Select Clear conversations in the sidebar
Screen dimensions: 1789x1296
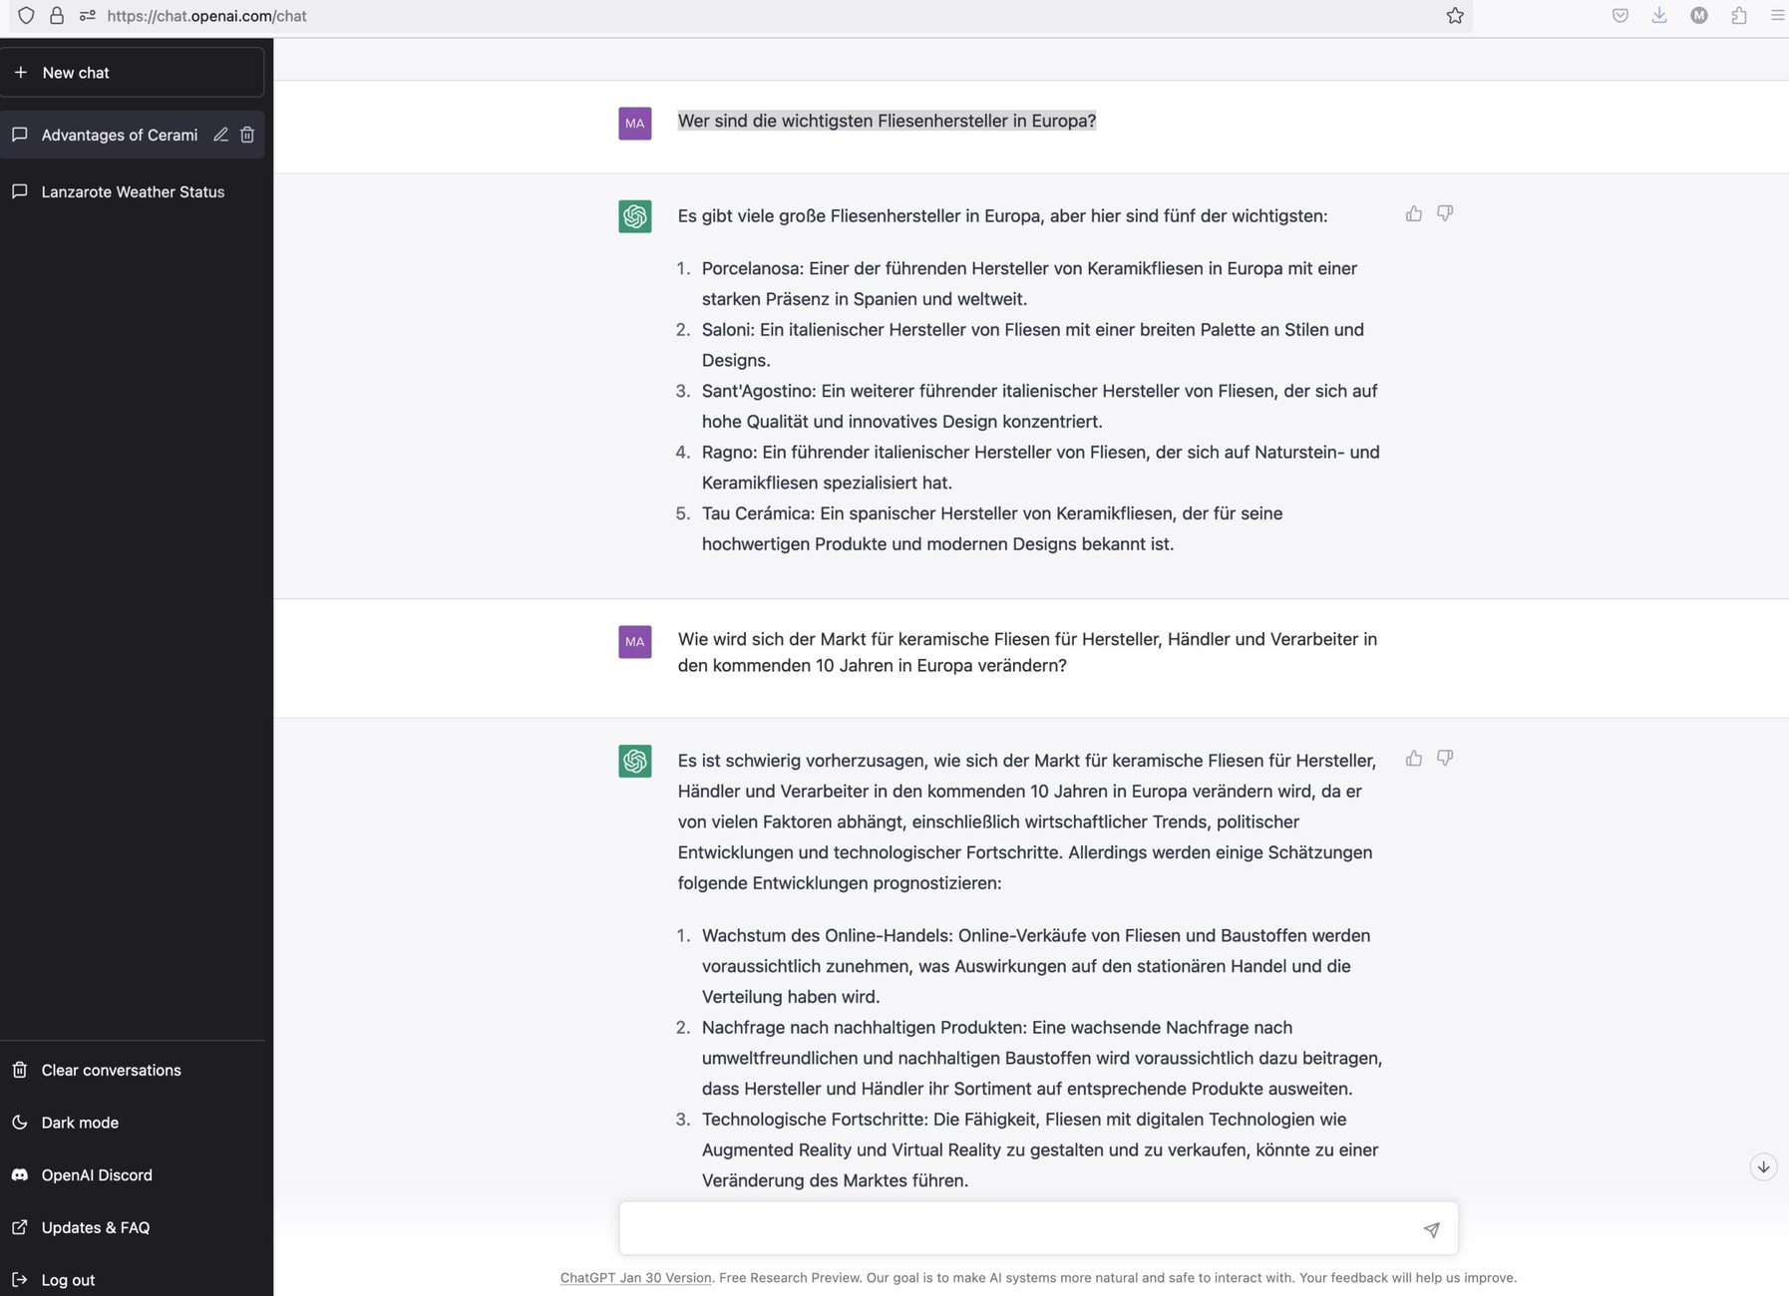click(111, 1070)
